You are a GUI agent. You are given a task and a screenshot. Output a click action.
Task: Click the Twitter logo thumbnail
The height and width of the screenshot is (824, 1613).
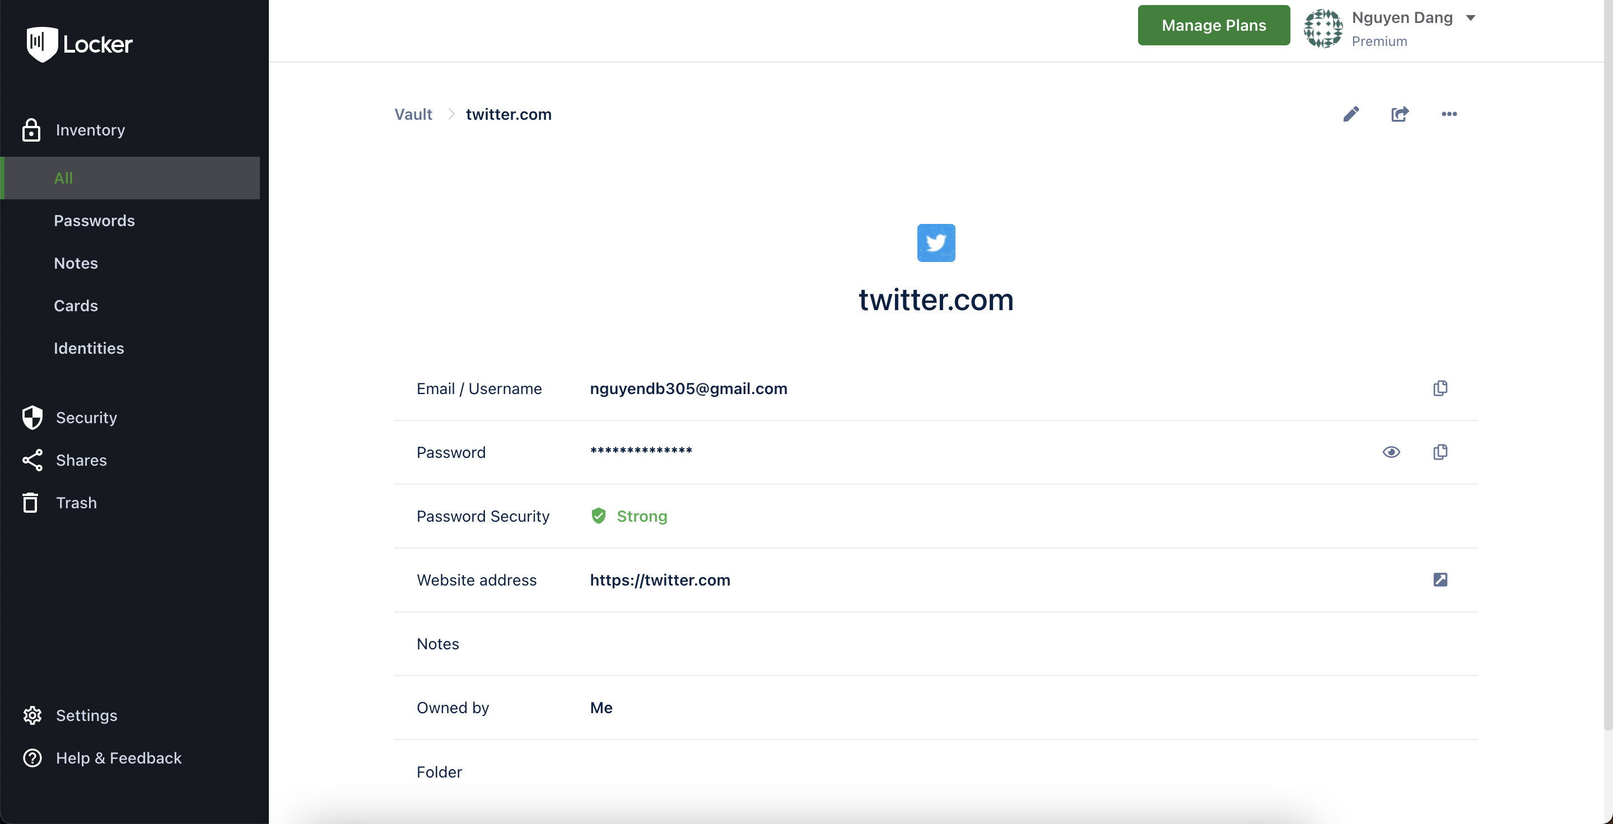(935, 243)
